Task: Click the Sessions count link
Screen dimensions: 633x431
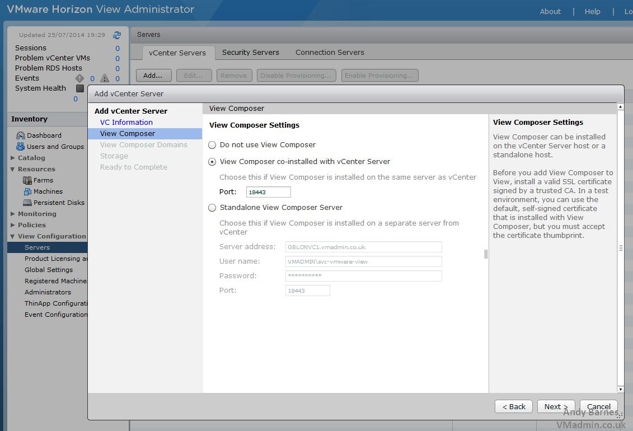Action: [x=118, y=49]
